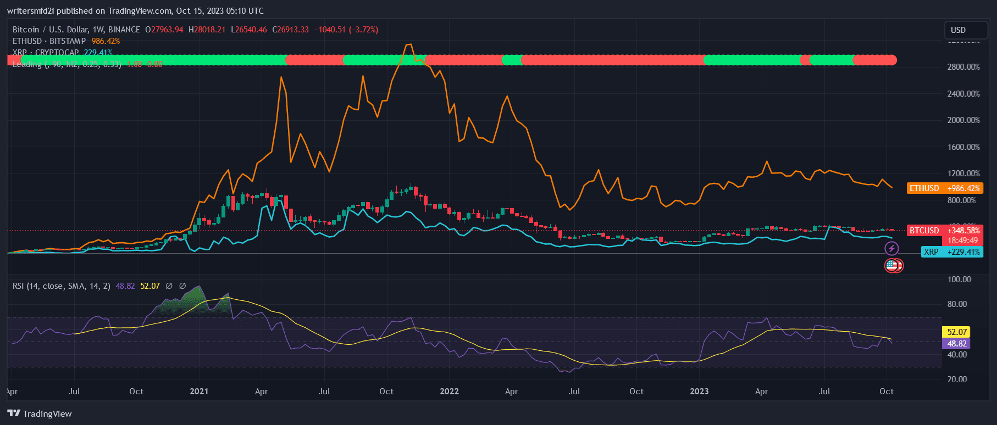
Task: Click the US flag economic event icon
Action: click(891, 266)
